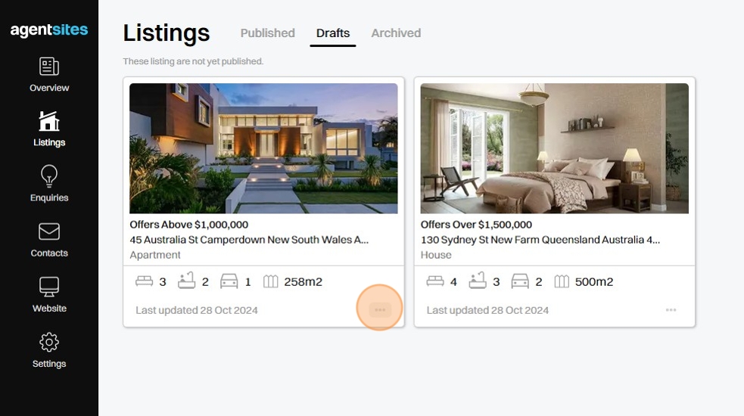This screenshot has height=416, width=744.
Task: Open more options menu on Camperdown listing
Action: click(380, 309)
